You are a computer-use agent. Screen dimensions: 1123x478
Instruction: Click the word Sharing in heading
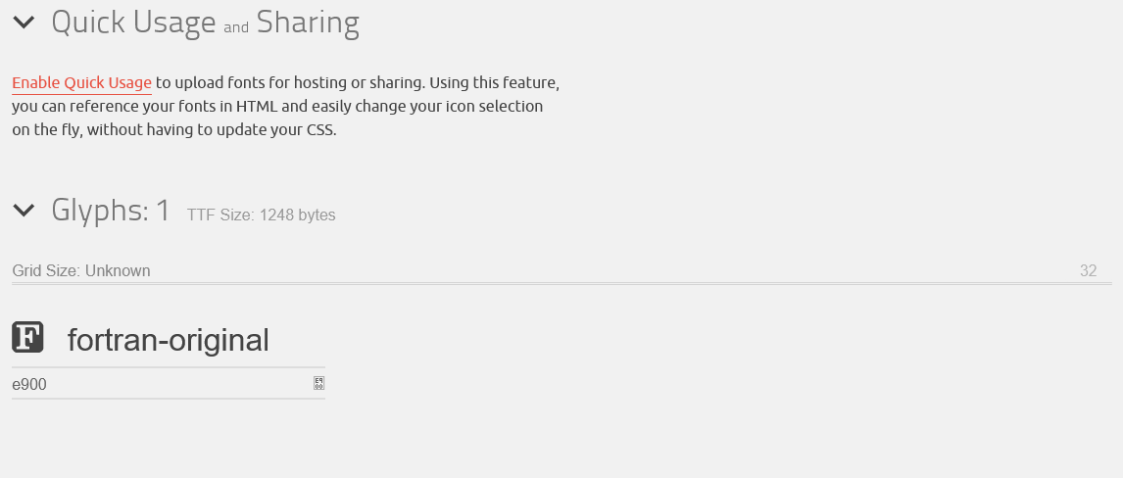(x=308, y=23)
